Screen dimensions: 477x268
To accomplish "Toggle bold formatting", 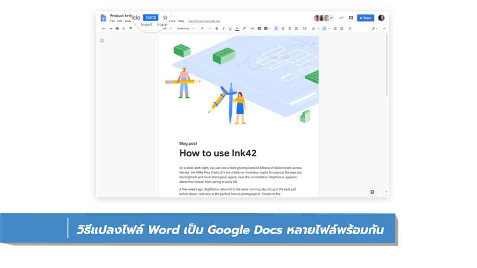I will (x=217, y=29).
